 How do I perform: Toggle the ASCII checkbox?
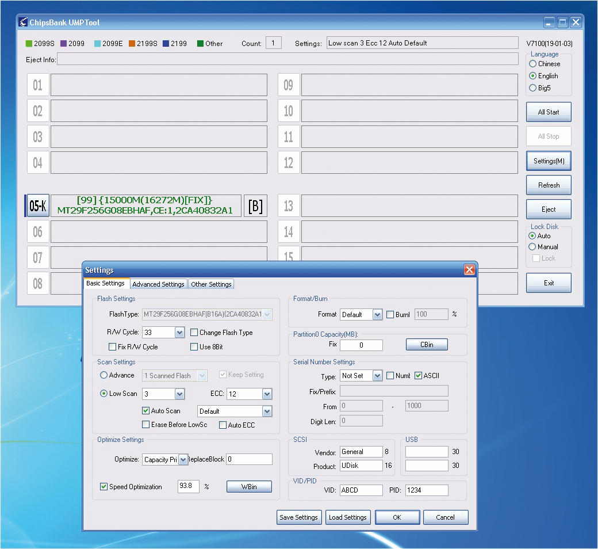pyautogui.click(x=419, y=376)
